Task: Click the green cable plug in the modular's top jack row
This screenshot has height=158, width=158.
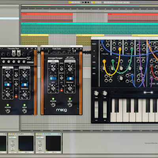Action: click(132, 49)
